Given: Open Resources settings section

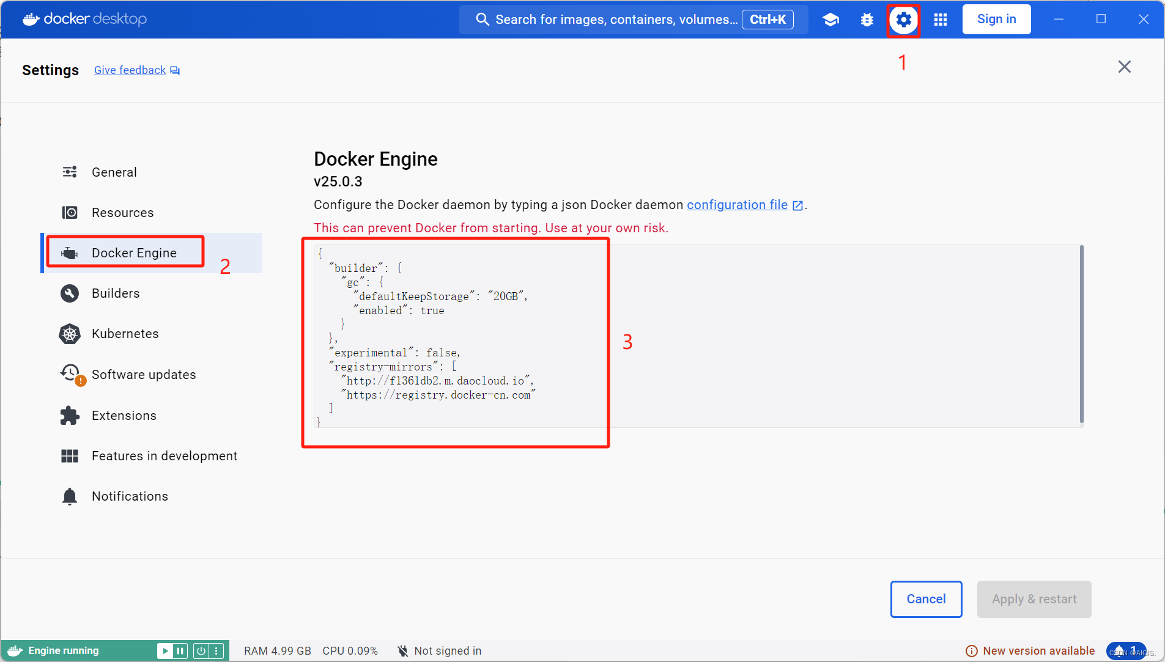Looking at the screenshot, I should click(x=152, y=213).
